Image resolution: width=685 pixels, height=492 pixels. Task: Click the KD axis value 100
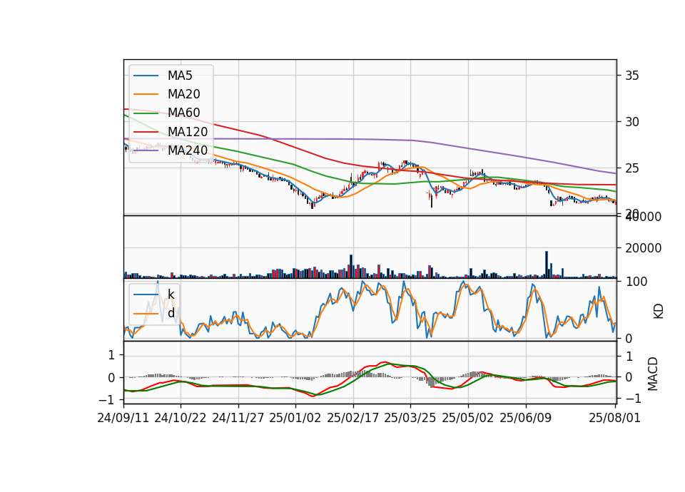pos(636,282)
